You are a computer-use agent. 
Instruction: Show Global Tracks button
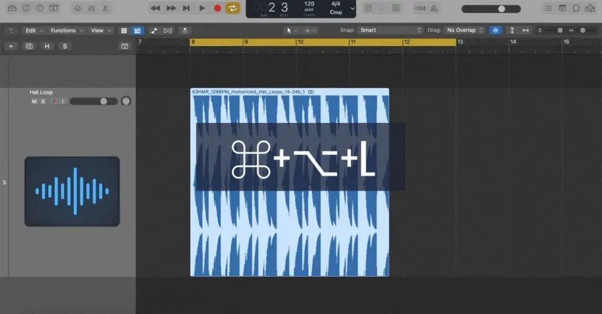(125, 46)
